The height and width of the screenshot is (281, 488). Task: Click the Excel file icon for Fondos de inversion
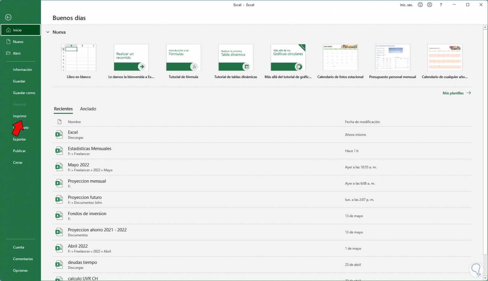[x=59, y=216]
